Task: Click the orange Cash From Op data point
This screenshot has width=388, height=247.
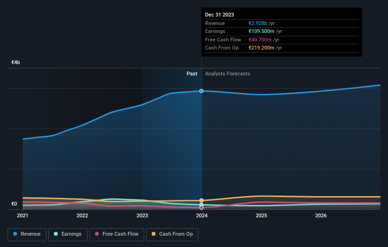Action: pyautogui.click(x=201, y=200)
